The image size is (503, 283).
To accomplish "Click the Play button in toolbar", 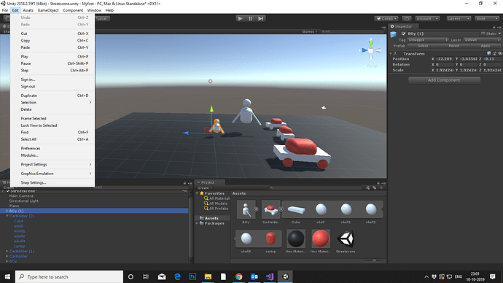I will click(x=240, y=19).
